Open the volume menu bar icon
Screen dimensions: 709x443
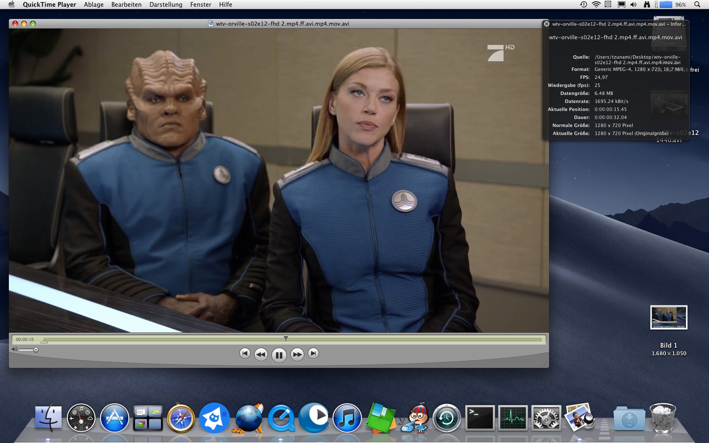tap(633, 5)
